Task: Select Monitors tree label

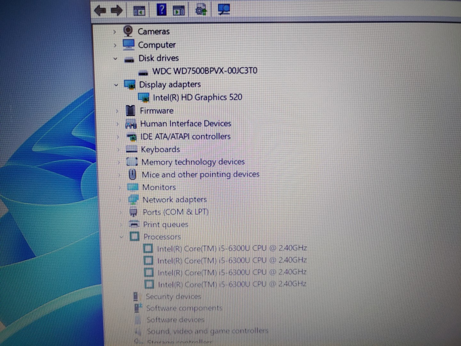Action: pyautogui.click(x=159, y=187)
